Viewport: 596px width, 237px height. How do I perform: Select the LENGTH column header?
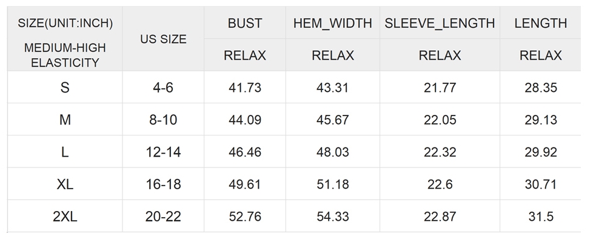[x=540, y=23]
